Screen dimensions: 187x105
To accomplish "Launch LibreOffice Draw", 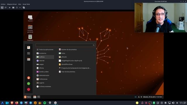I will click(66, 64).
